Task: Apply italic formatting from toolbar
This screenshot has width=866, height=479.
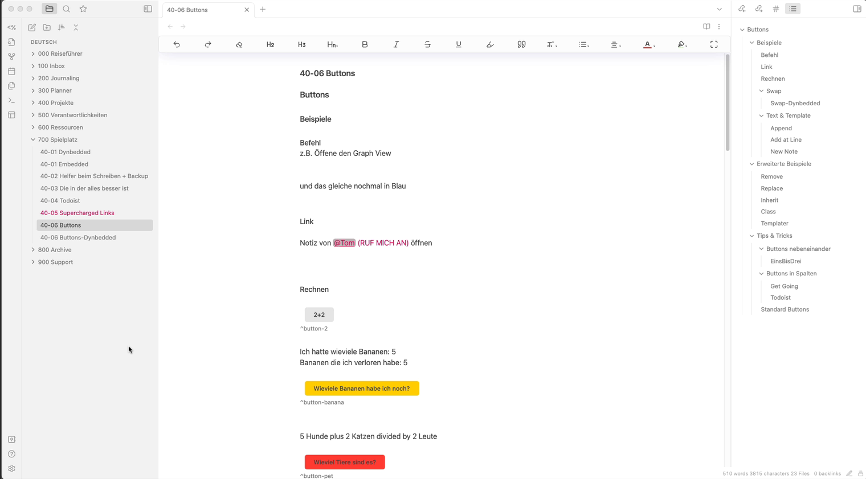Action: click(396, 44)
